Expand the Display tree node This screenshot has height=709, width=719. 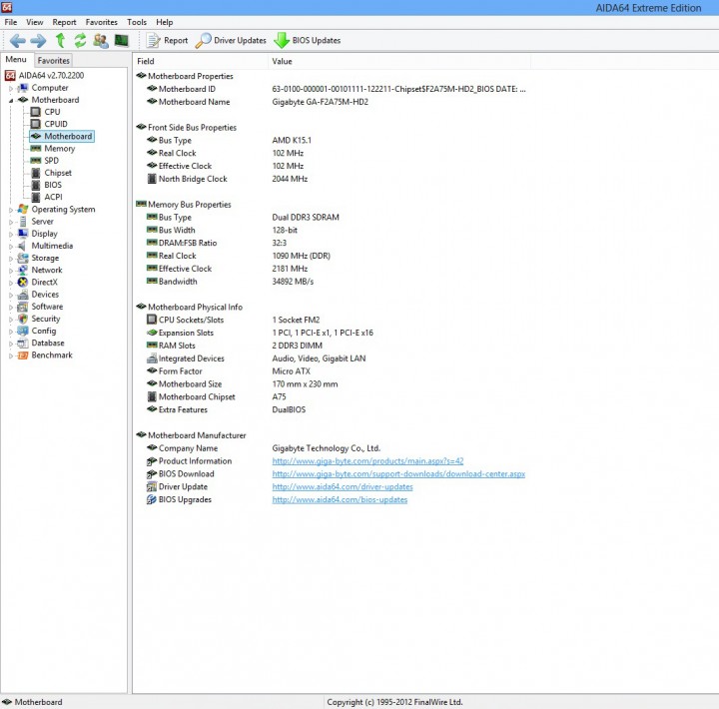pyautogui.click(x=11, y=234)
